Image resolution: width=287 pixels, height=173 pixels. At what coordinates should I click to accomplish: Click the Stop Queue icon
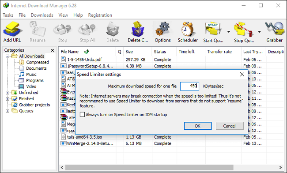click(x=244, y=29)
